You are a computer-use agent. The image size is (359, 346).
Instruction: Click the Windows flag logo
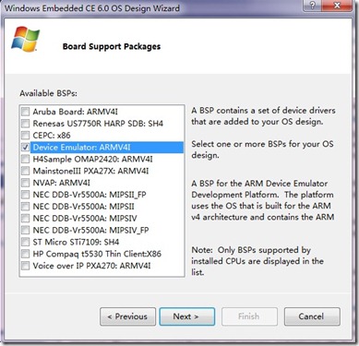pyautogui.click(x=25, y=39)
